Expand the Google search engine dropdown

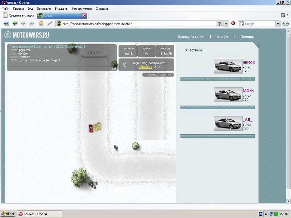(x=278, y=24)
